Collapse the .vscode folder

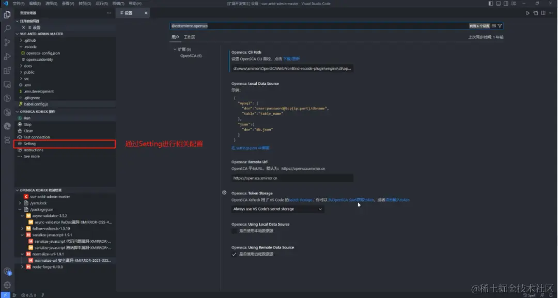tap(21, 46)
